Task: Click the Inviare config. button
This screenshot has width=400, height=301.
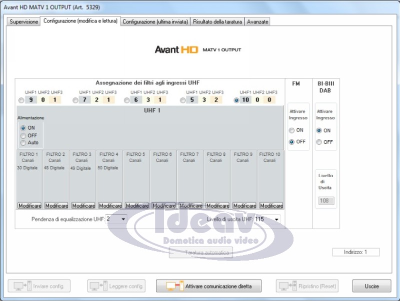Action: (39, 286)
